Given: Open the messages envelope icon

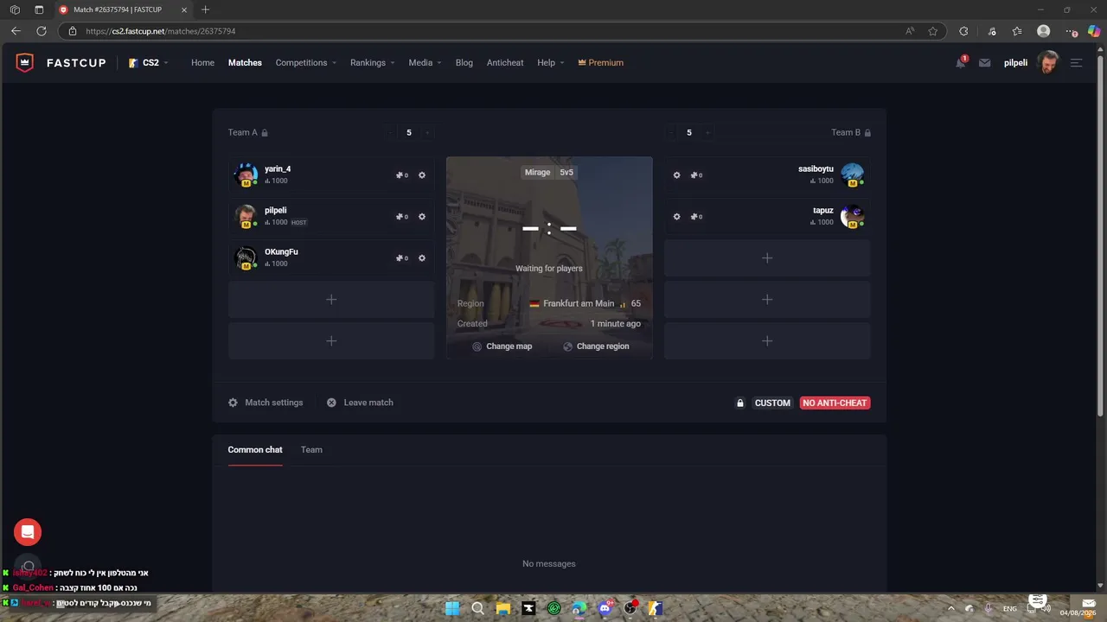Looking at the screenshot, I should tap(984, 63).
